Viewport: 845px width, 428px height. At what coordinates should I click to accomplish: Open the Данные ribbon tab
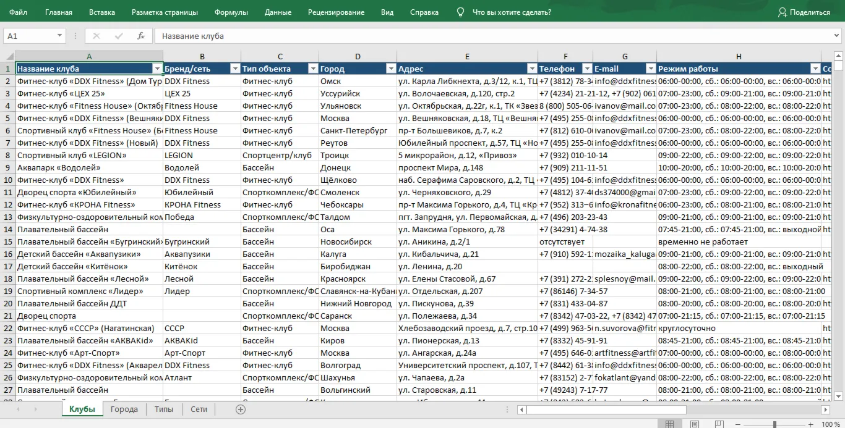click(x=278, y=12)
